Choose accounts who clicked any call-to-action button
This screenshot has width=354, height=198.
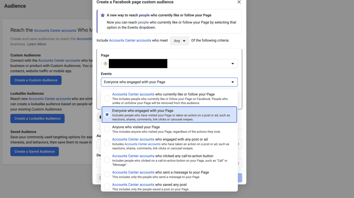coord(169,160)
